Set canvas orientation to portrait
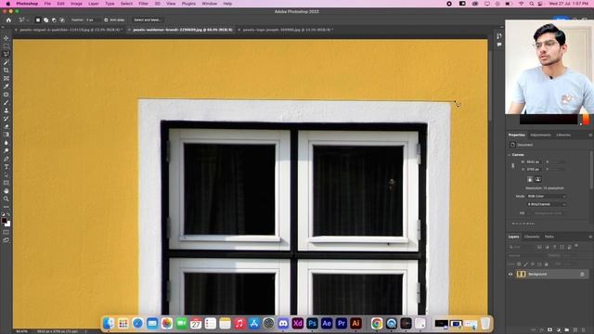 point(530,179)
